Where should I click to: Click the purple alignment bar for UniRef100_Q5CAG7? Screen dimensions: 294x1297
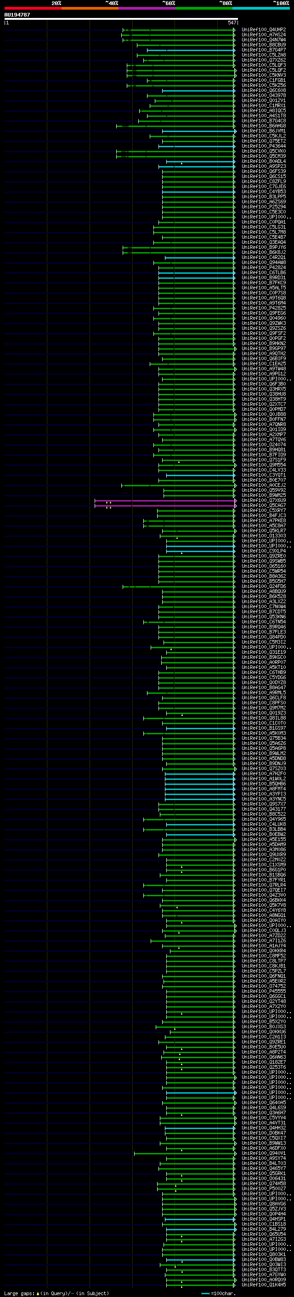click(165, 506)
